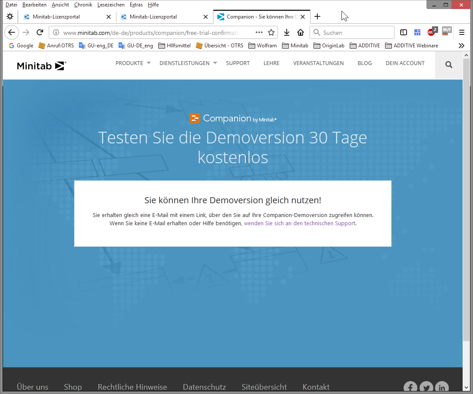Expand the OriginLab bookmark folder
473x394 pixels.
[329, 46]
